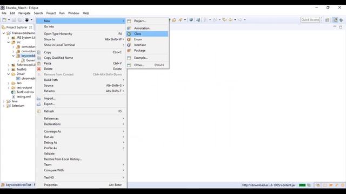The image size is (346, 194).
Task: Expand the Jars folder node
Action: pyautogui.click(x=9, y=83)
